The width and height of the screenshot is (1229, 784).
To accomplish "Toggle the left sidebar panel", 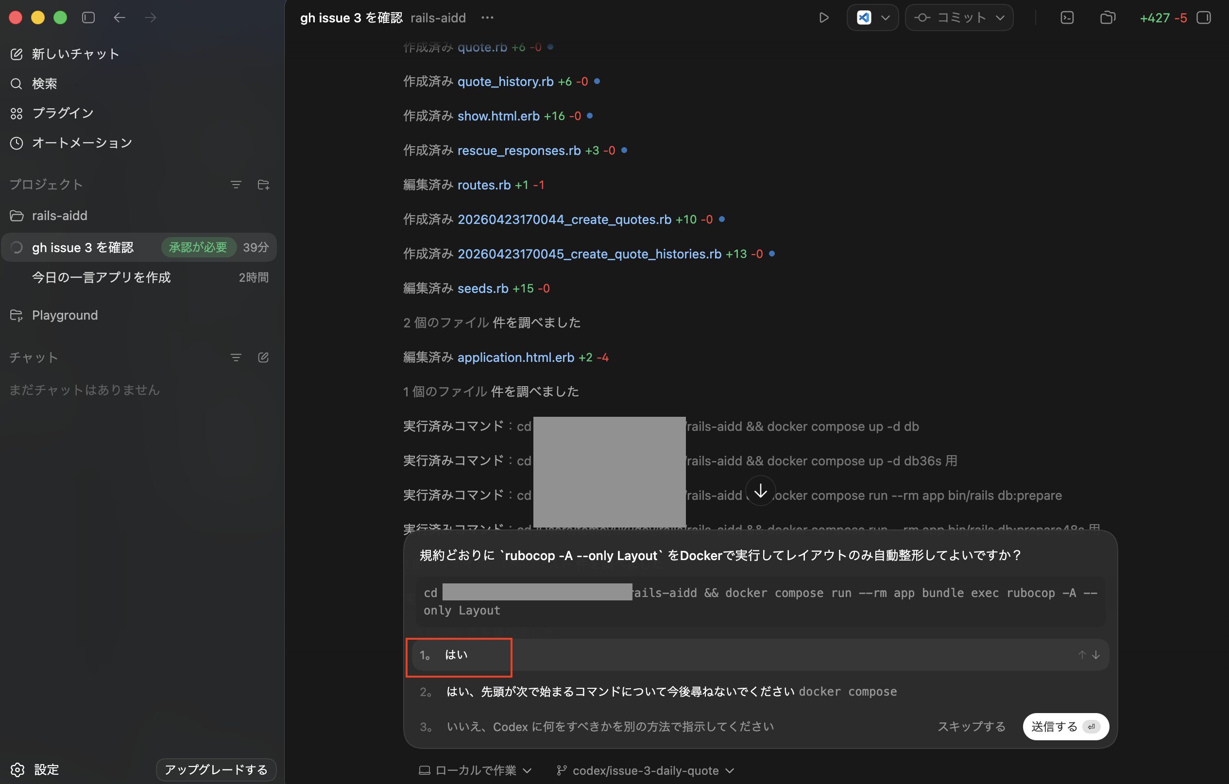I will 88,18.
